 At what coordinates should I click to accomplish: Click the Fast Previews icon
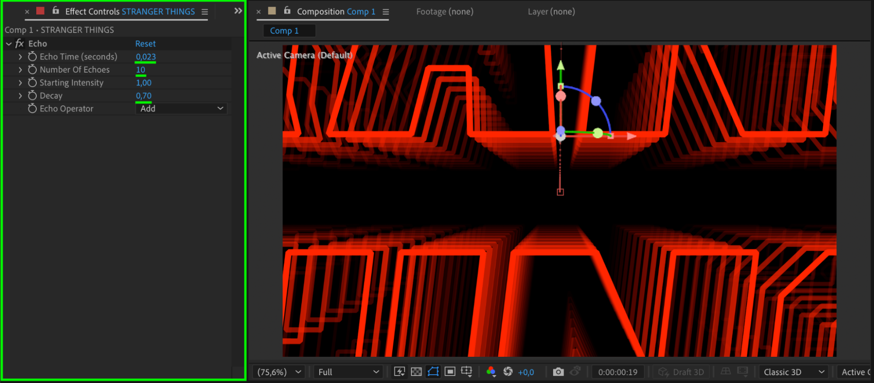click(399, 372)
